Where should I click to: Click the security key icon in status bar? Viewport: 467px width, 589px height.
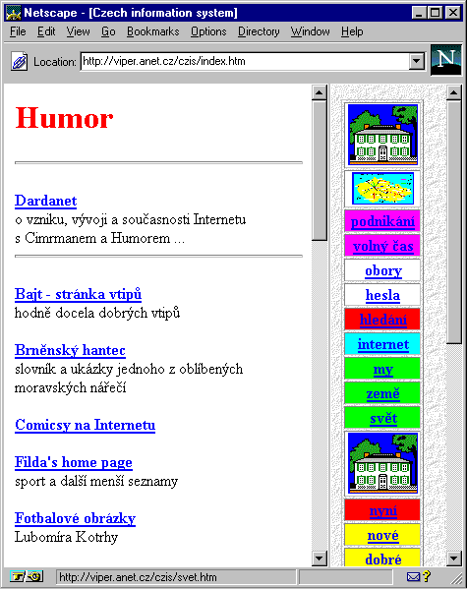pos(27,576)
